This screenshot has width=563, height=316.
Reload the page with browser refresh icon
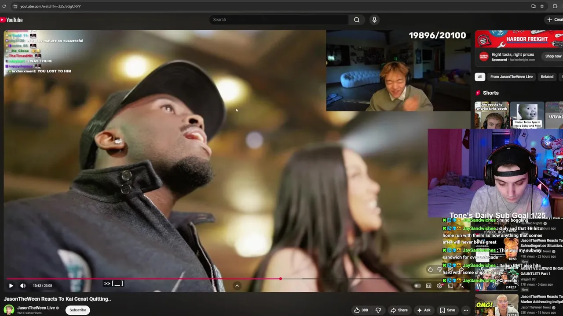pos(4,6)
